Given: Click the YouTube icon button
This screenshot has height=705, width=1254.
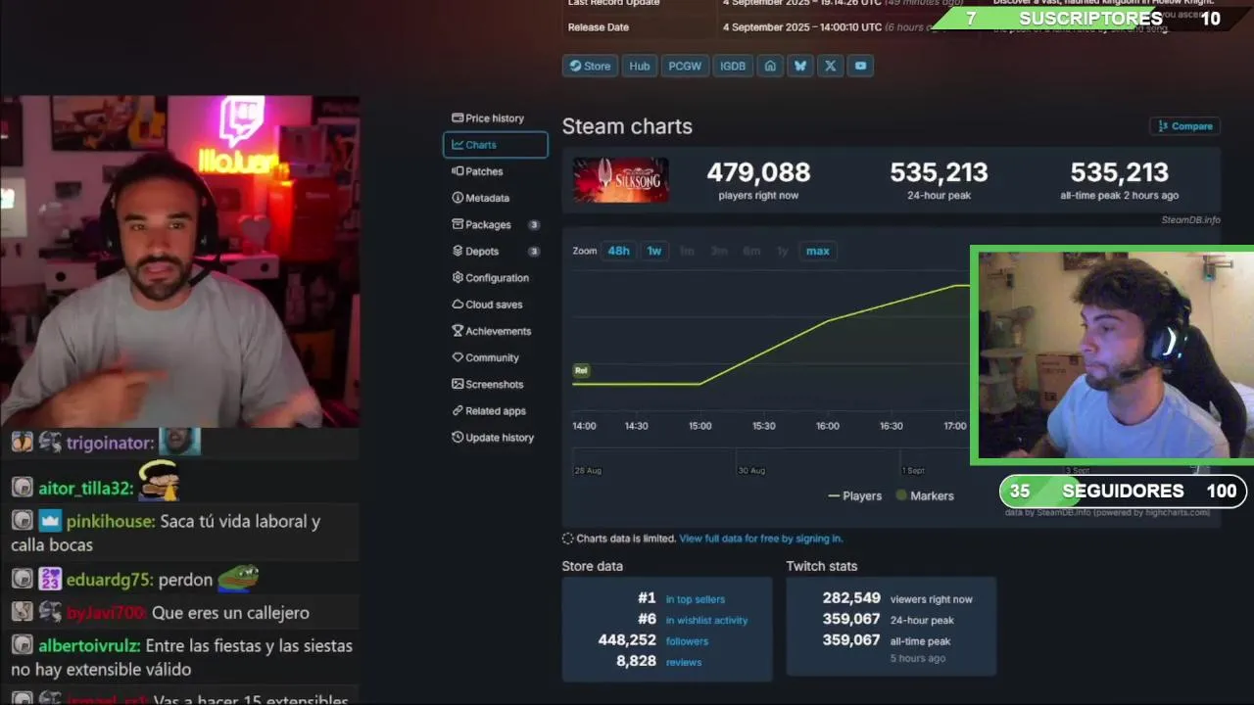Looking at the screenshot, I should click(x=860, y=66).
